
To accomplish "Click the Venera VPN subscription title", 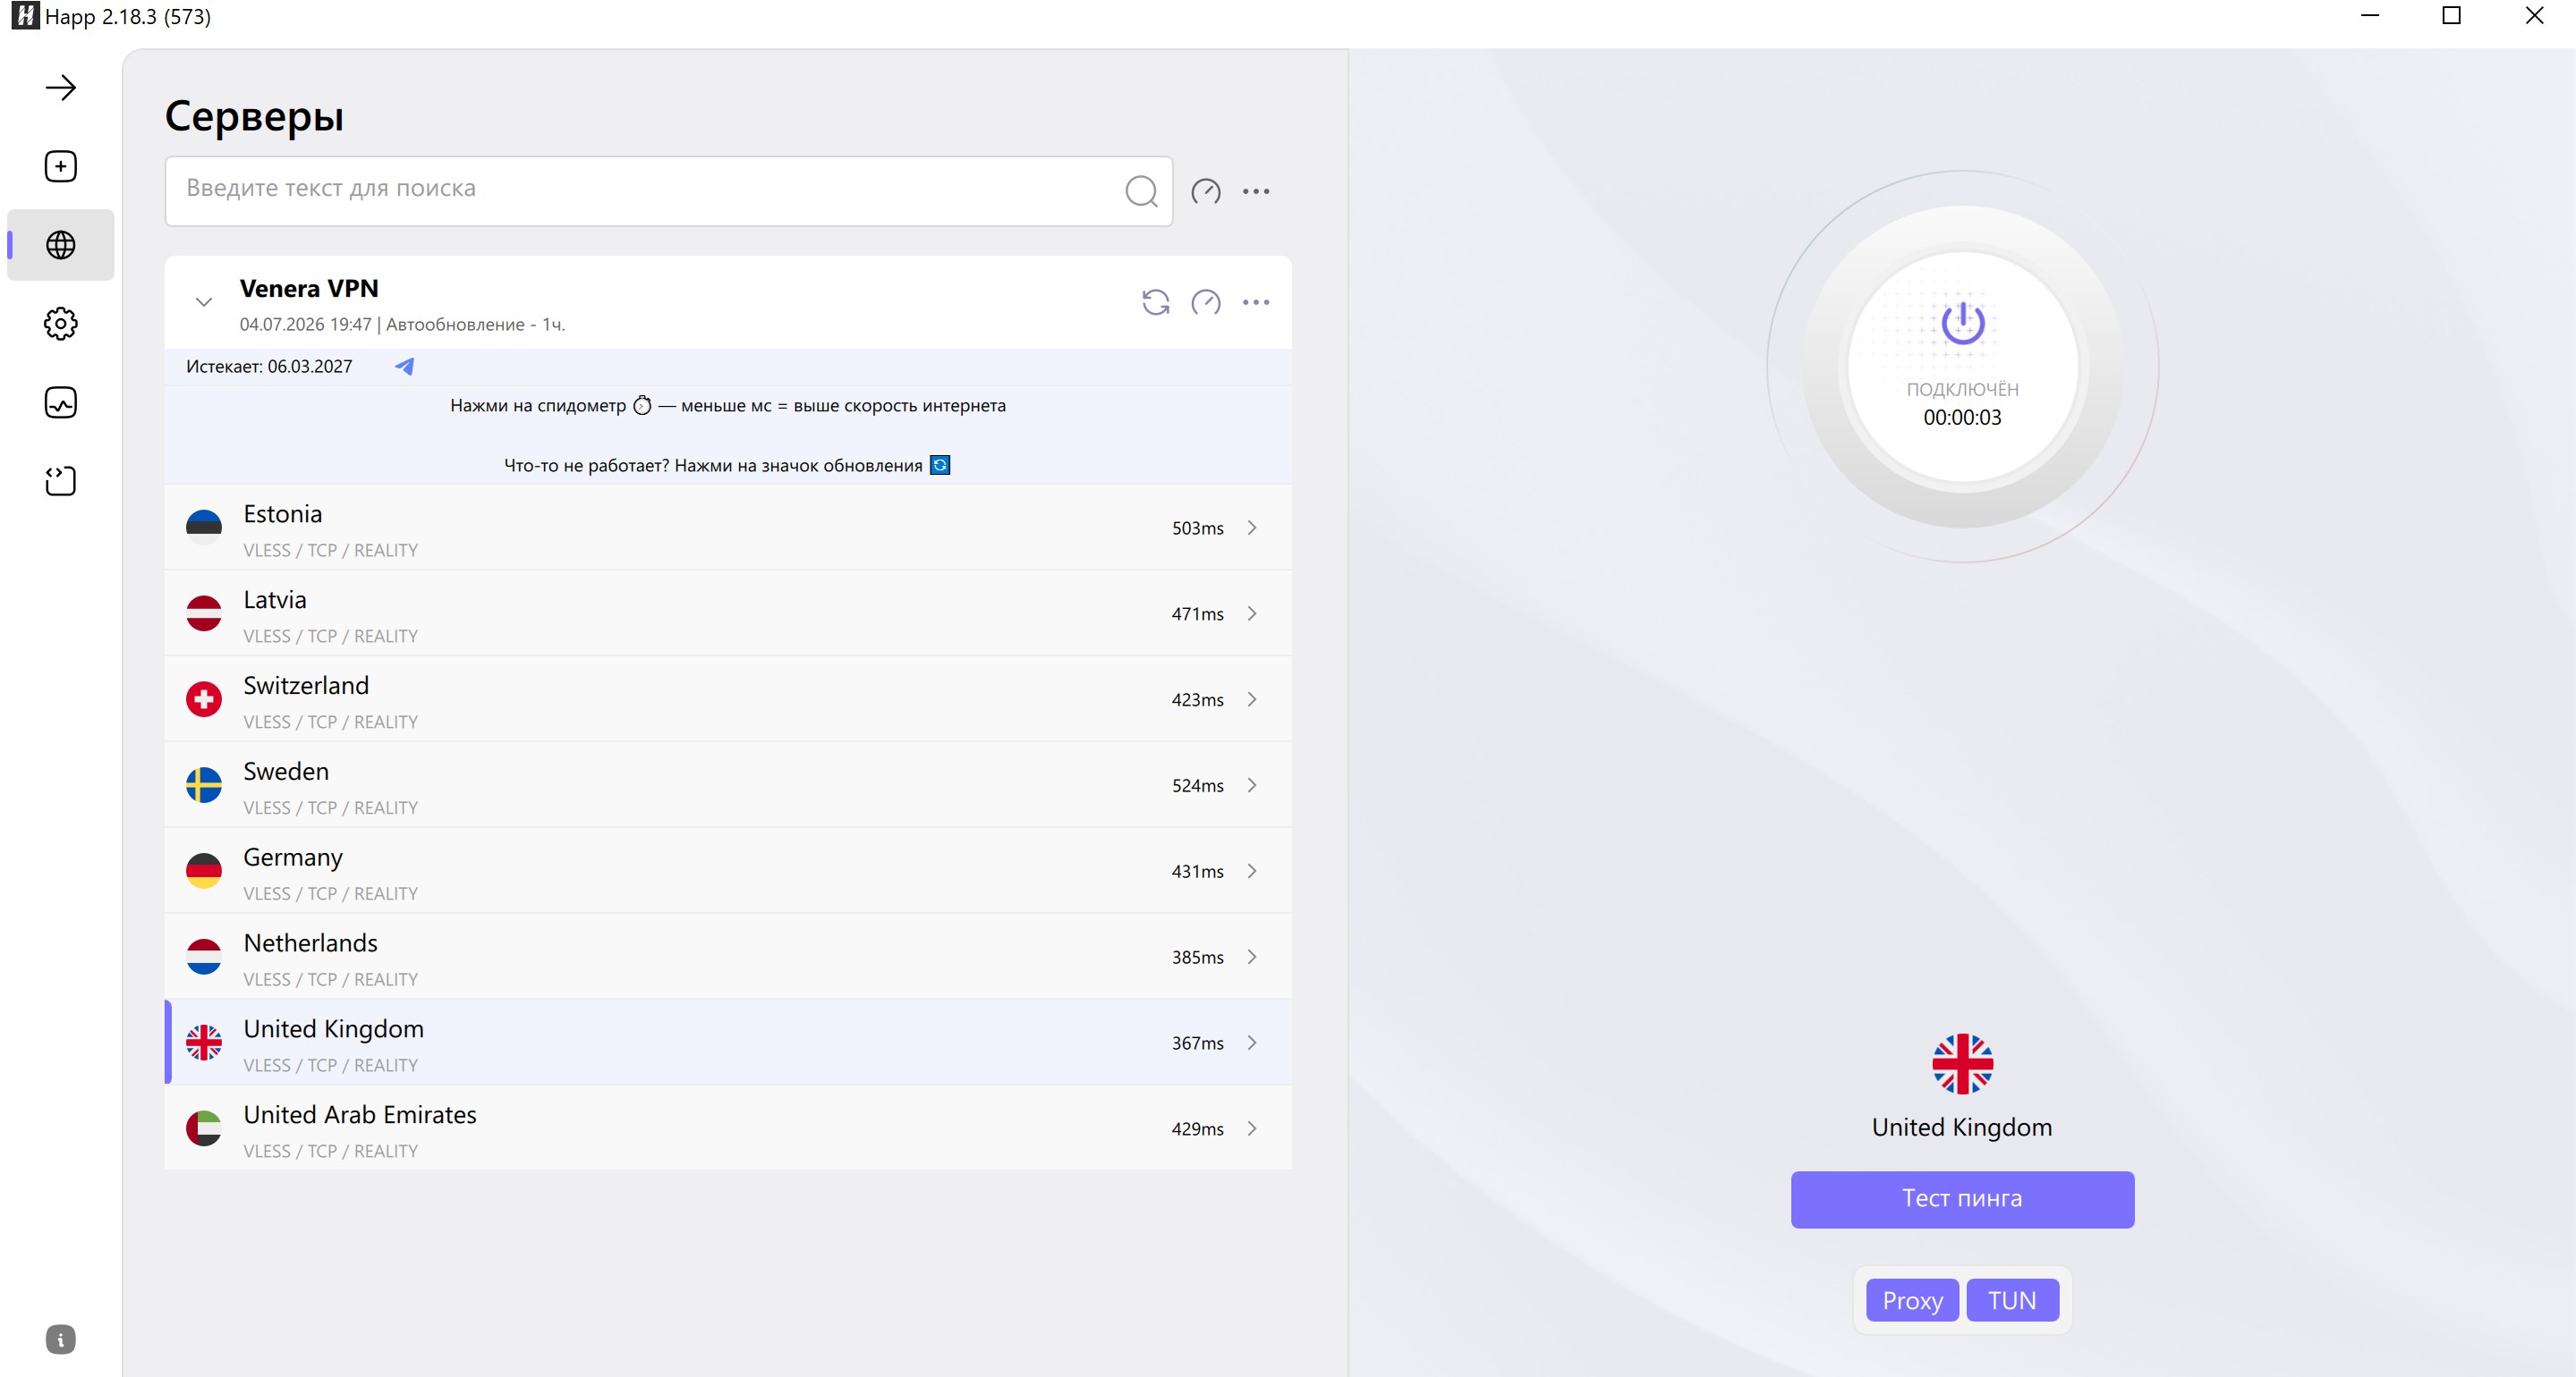I will click(x=309, y=289).
